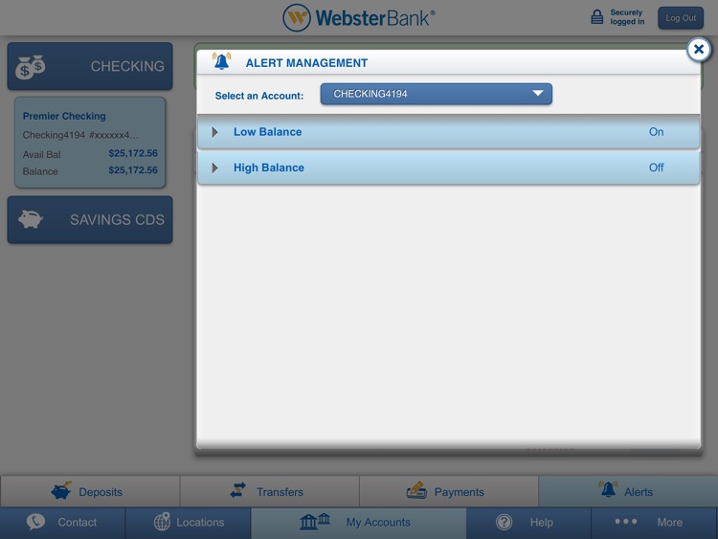Click the Checking4194 account number text
718x539 pixels.
click(80, 135)
